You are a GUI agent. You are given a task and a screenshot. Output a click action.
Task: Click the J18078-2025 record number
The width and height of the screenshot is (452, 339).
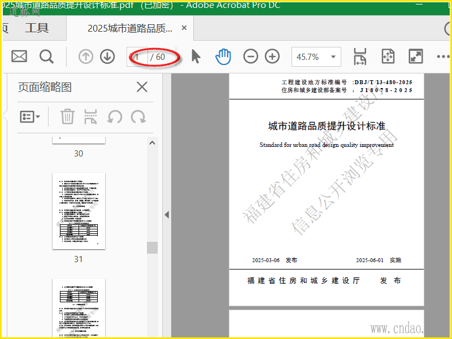386,90
